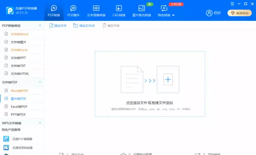
Task: Click 添加文件夹 in the toolbar
Action: pyautogui.click(x=84, y=25)
